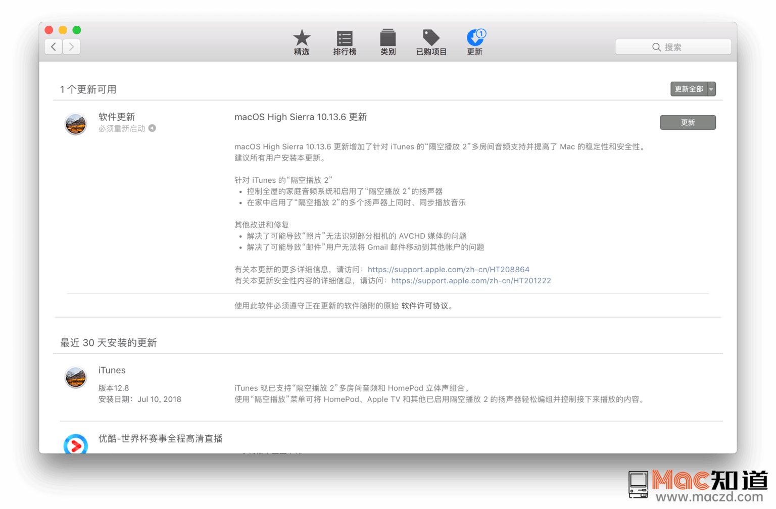Expand the 必须重新启动 disclosure arrow

[x=153, y=128]
